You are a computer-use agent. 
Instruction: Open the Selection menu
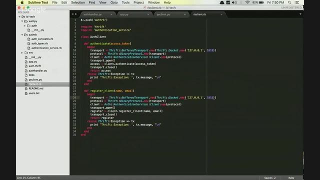coord(78,2)
